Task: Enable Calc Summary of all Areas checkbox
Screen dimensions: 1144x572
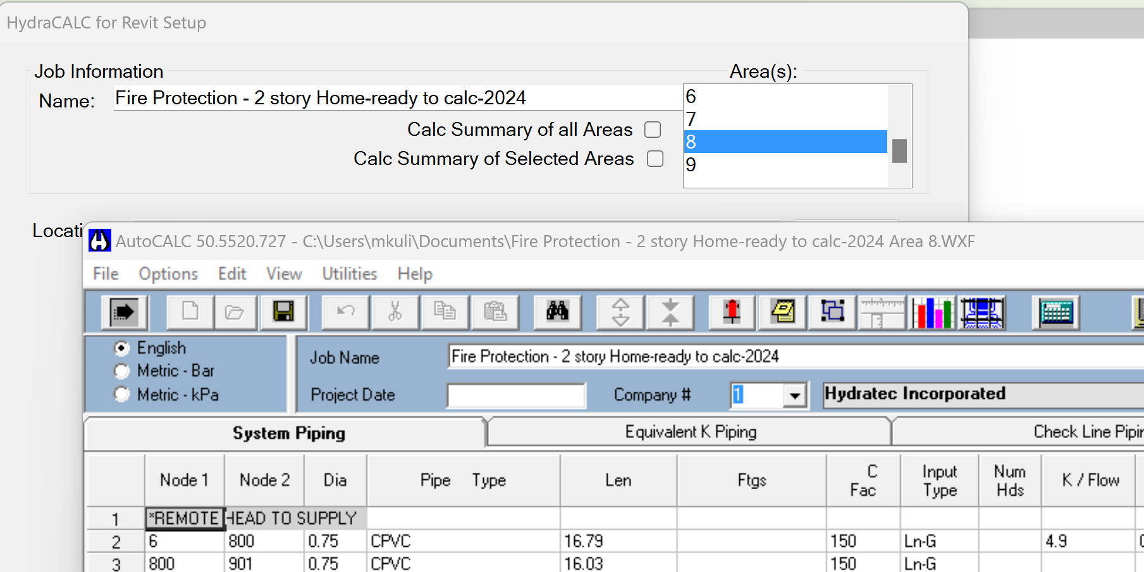Action: [653, 130]
